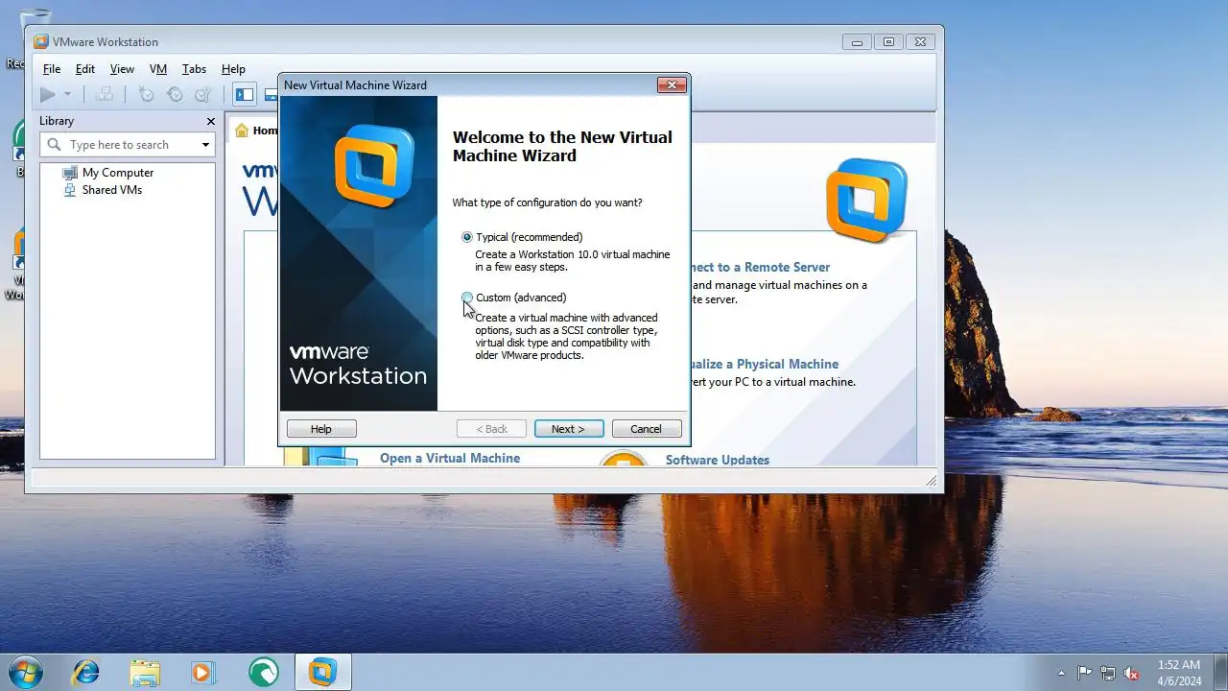Click the library search magnifier icon
Screen dimensions: 1228x691
(x=55, y=145)
